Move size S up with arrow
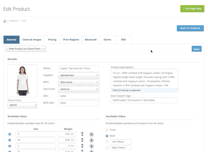The height and width of the screenshot is (152, 208). (82, 133)
